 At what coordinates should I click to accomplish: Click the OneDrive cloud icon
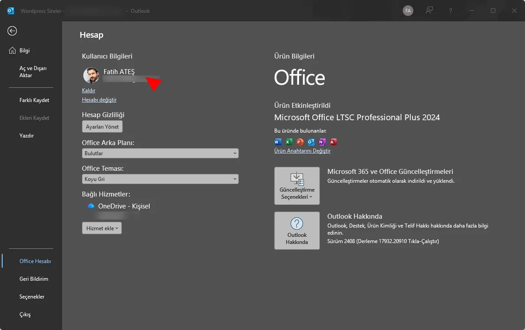pos(91,206)
